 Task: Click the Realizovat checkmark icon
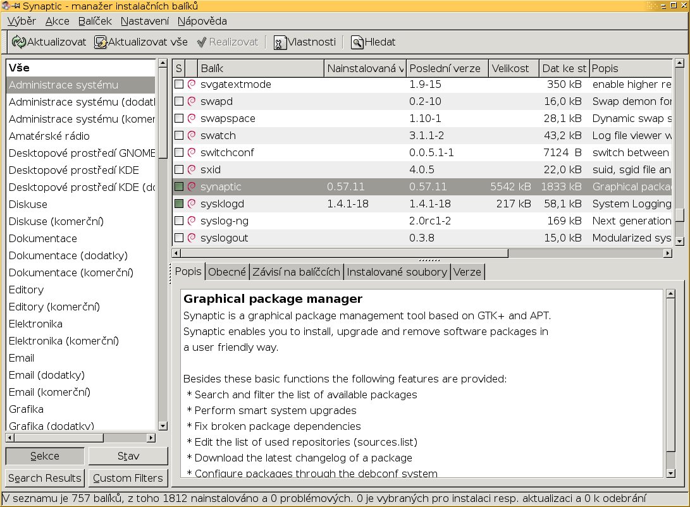(x=202, y=42)
